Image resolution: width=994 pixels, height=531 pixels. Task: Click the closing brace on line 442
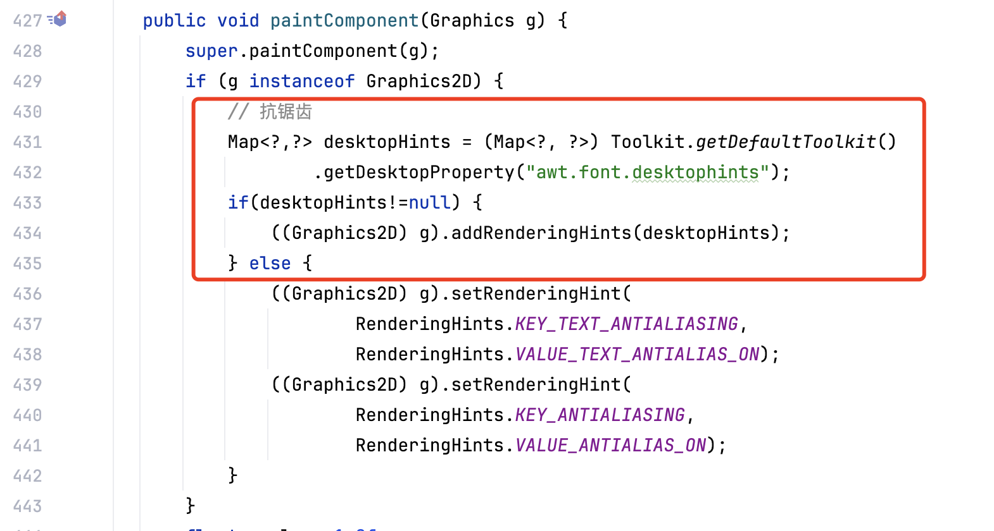(232, 476)
